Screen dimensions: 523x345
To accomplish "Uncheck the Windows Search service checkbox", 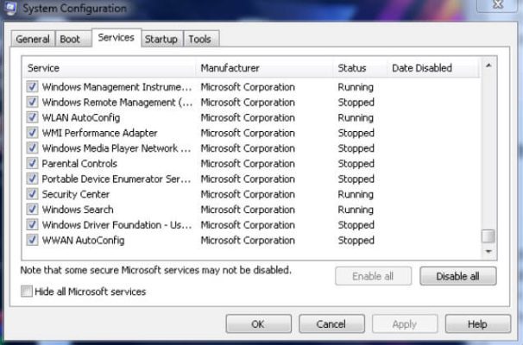I will point(33,210).
